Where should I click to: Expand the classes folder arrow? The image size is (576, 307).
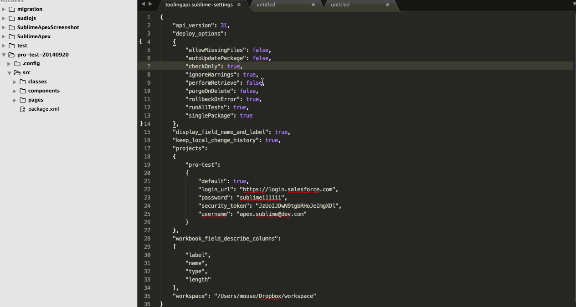tap(15, 82)
